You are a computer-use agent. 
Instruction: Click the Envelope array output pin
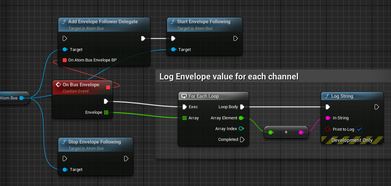tap(106, 112)
